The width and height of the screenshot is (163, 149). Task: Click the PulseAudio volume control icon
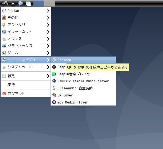point(54,88)
